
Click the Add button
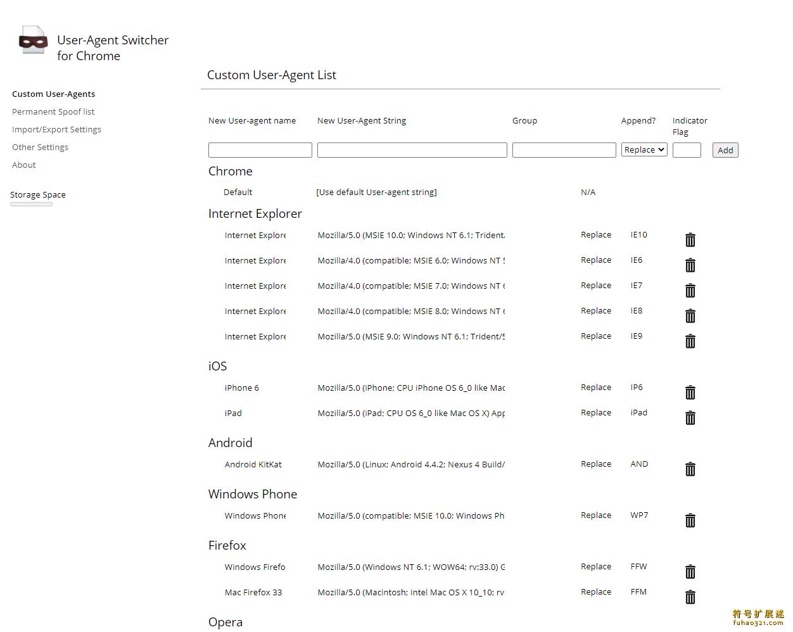[725, 150]
